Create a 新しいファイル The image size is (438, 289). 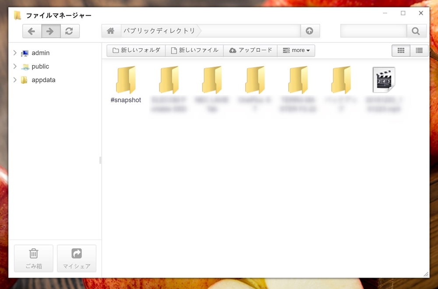click(x=194, y=51)
